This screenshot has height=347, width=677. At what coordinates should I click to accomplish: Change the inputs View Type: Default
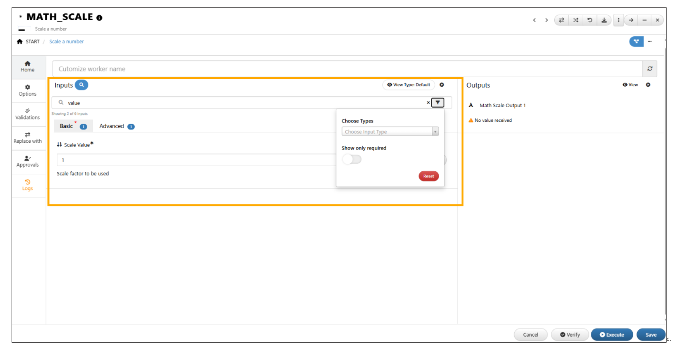click(x=409, y=85)
